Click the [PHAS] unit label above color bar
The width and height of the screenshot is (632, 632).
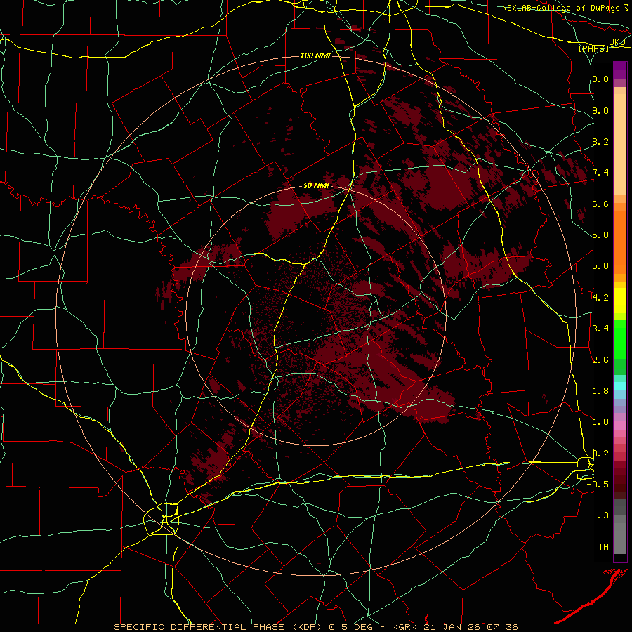tap(593, 48)
